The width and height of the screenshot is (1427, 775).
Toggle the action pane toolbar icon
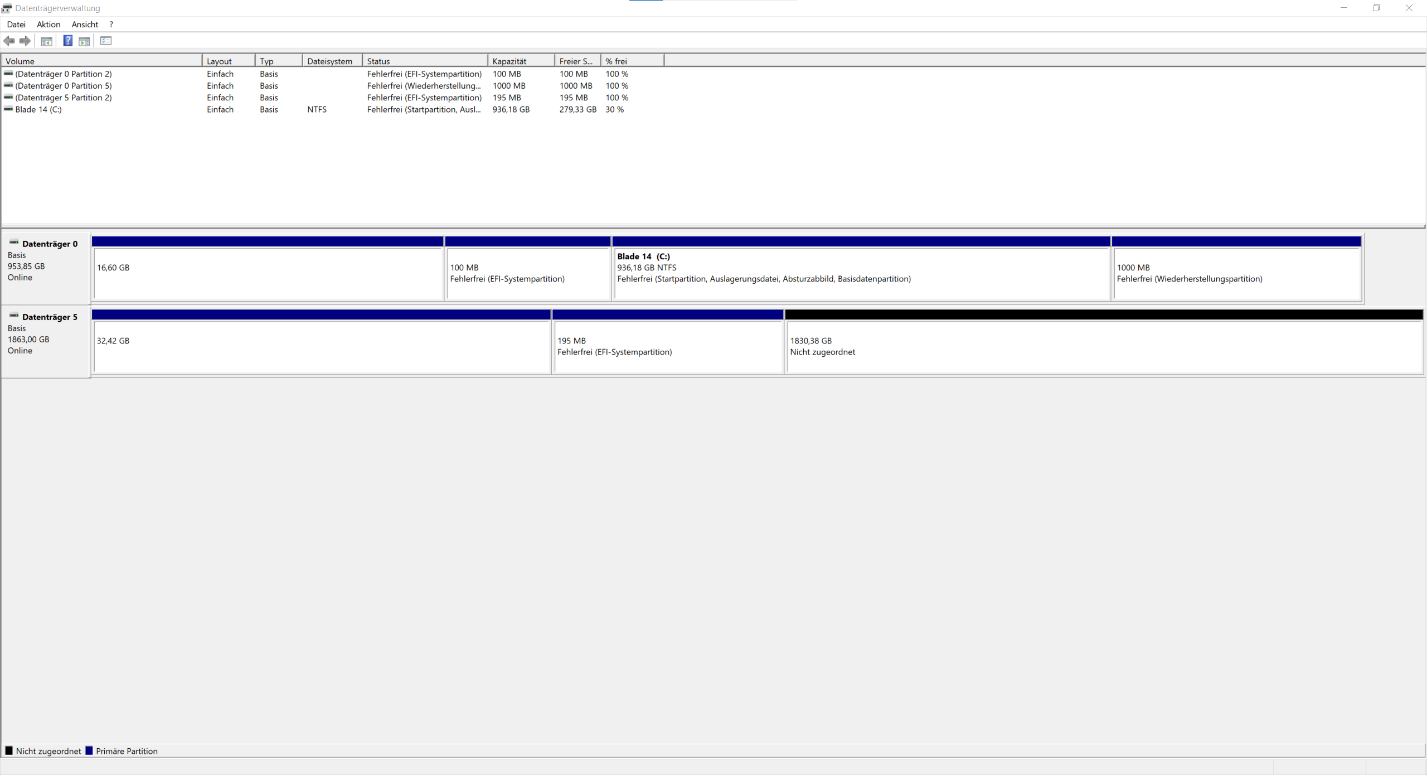pyautogui.click(x=84, y=41)
